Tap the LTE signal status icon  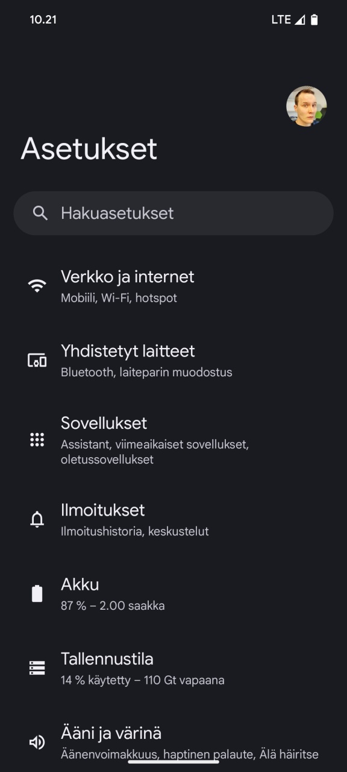tap(300, 20)
